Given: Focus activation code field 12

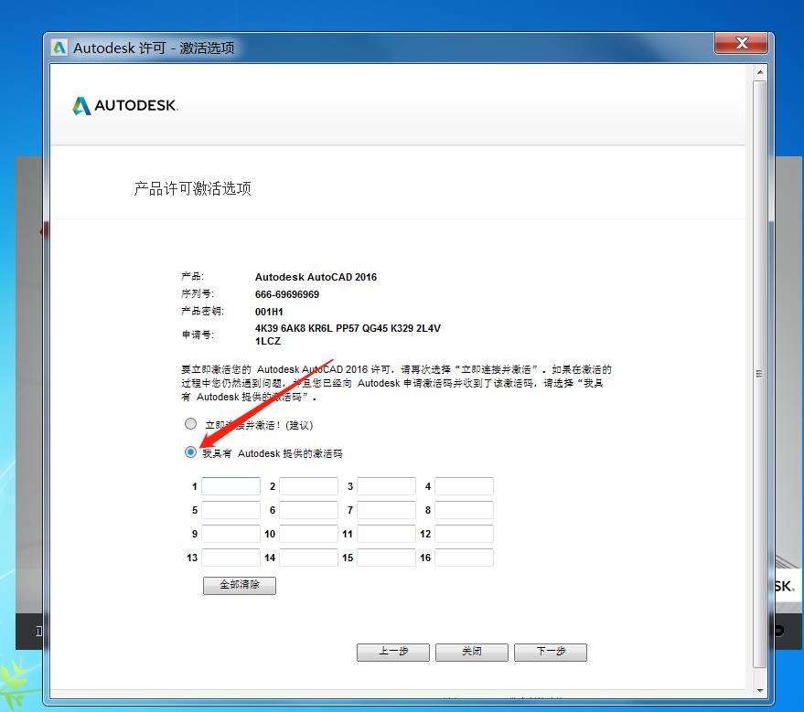Looking at the screenshot, I should click(464, 534).
